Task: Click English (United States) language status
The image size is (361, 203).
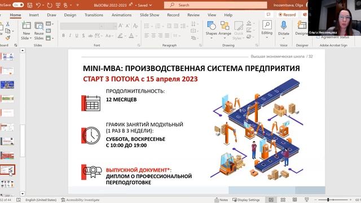Action: coord(41,200)
